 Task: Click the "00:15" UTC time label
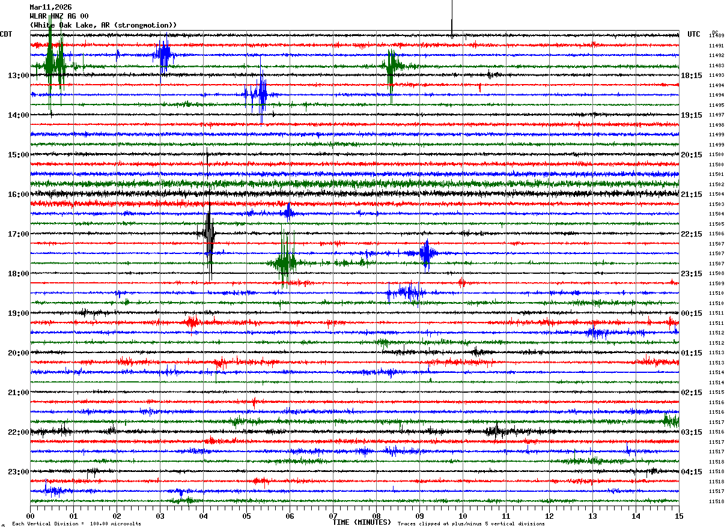pyautogui.click(x=692, y=313)
